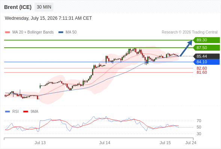221x149 pixels.
Task: Click the 81.60 red support label
Action: [x=202, y=73]
